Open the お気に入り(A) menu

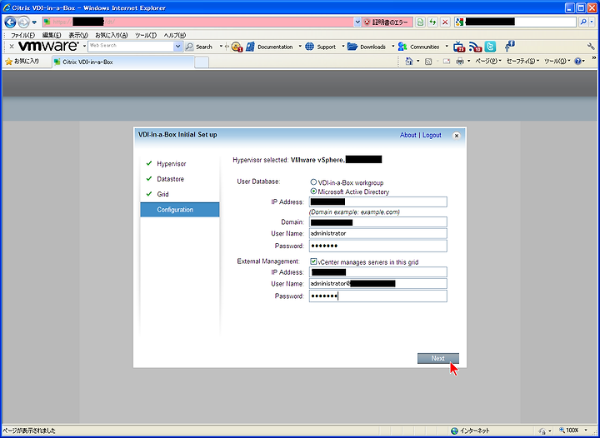tap(112, 35)
